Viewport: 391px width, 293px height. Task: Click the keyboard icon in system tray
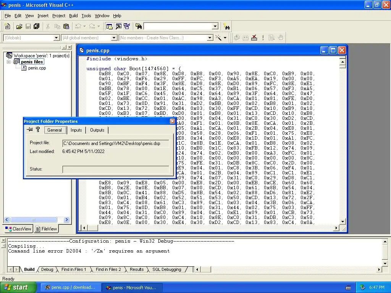pyautogui.click(x=348, y=288)
